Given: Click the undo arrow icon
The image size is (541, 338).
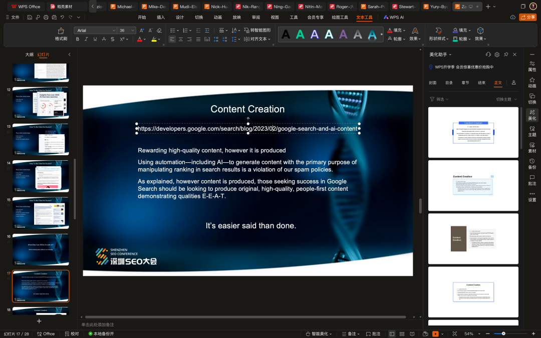Looking at the screenshot, I should [62, 17].
